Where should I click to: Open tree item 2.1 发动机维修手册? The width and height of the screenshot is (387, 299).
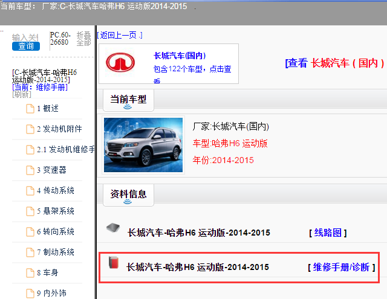[66, 149]
